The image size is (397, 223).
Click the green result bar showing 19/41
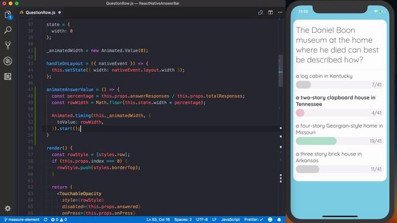316,141
